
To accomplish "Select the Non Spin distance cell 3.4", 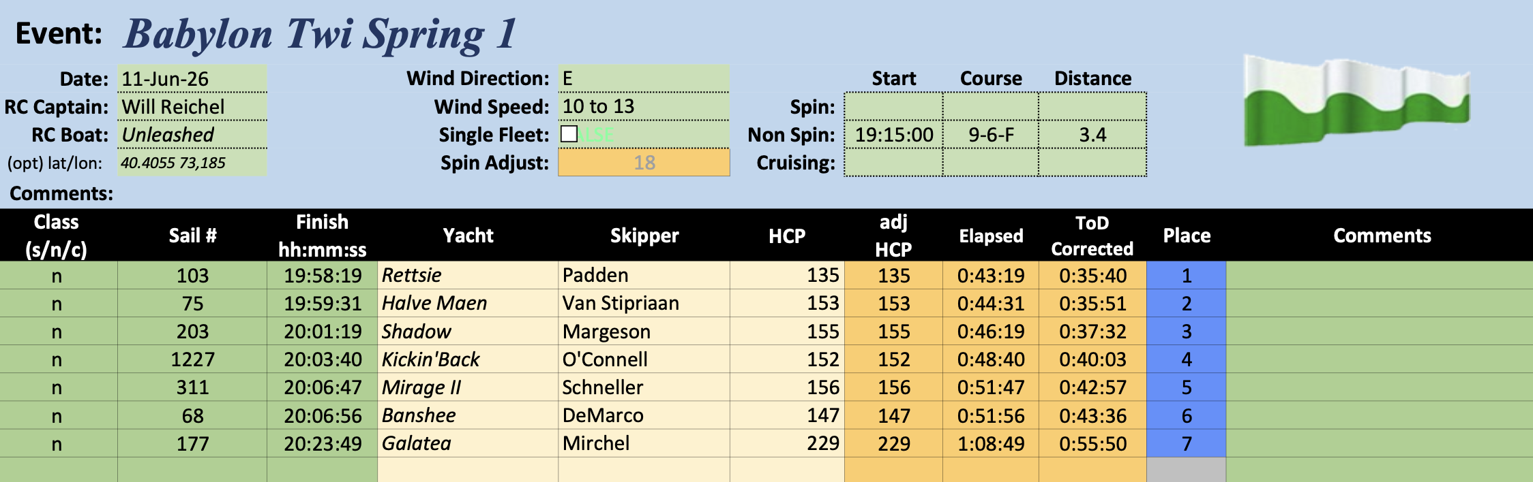I will 1092,135.
